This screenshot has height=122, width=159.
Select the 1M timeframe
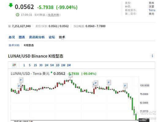pos(69,65)
